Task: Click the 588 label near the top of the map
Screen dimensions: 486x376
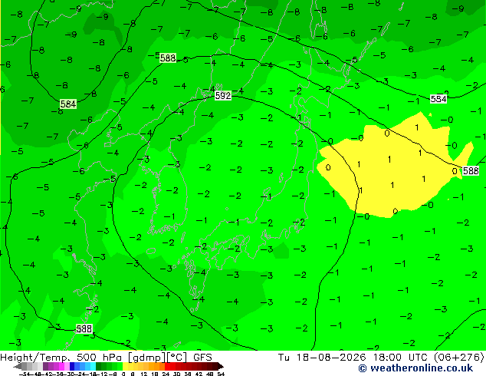Action: coord(168,58)
